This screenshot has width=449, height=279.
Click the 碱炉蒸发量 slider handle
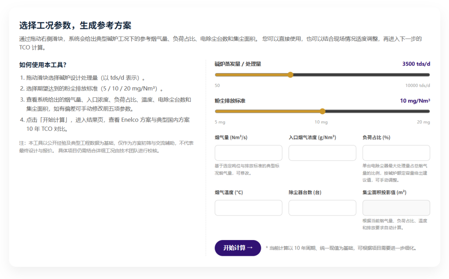coord(290,75)
